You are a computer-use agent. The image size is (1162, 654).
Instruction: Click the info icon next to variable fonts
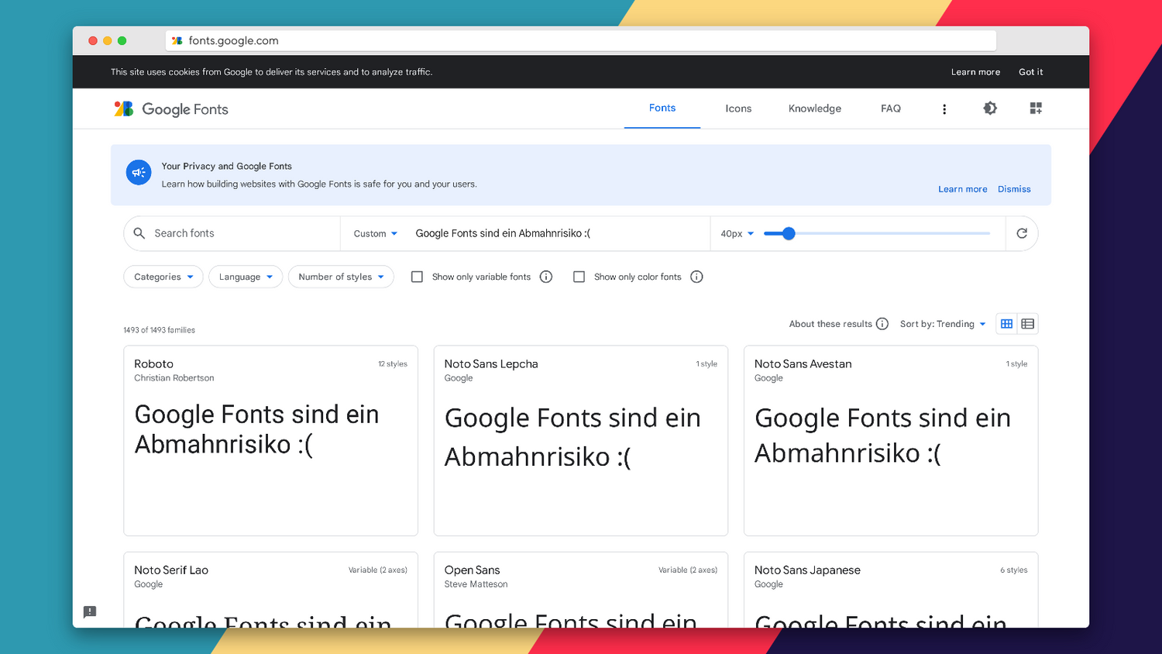pyautogui.click(x=546, y=277)
